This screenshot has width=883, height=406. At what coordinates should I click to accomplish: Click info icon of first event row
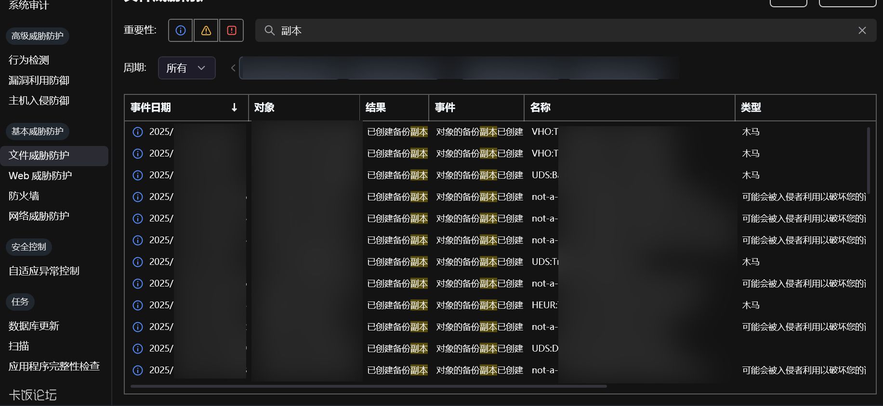[138, 132]
